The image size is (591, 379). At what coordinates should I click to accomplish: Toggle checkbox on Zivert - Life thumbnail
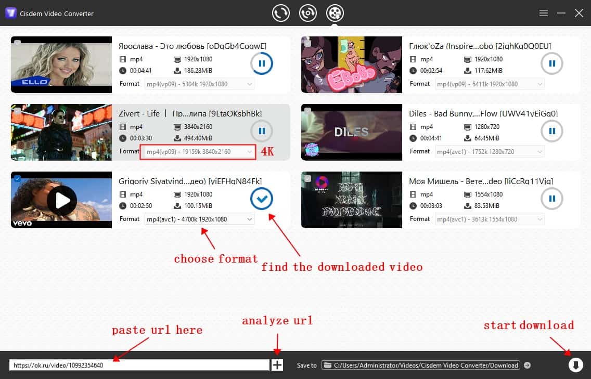17,111
